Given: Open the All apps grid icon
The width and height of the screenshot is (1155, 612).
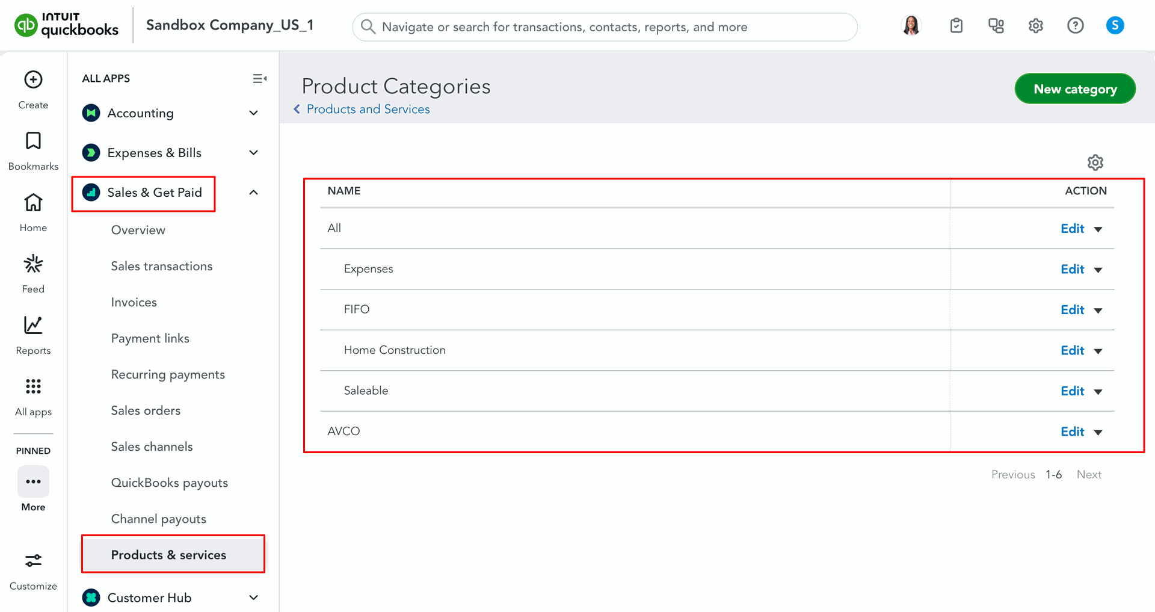Looking at the screenshot, I should point(33,387).
